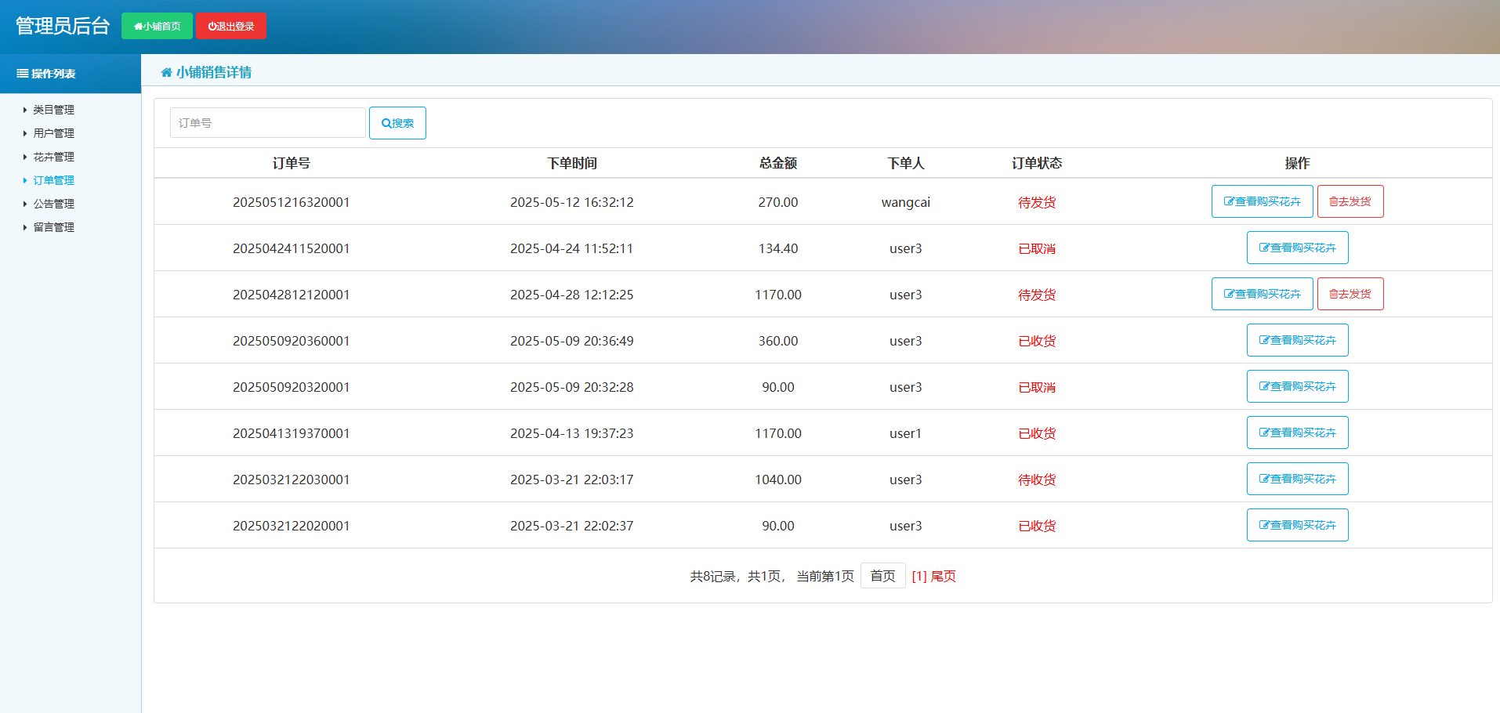Expand the 订单管理 arrow
Image resolution: width=1500 pixels, height=713 pixels.
[x=25, y=180]
